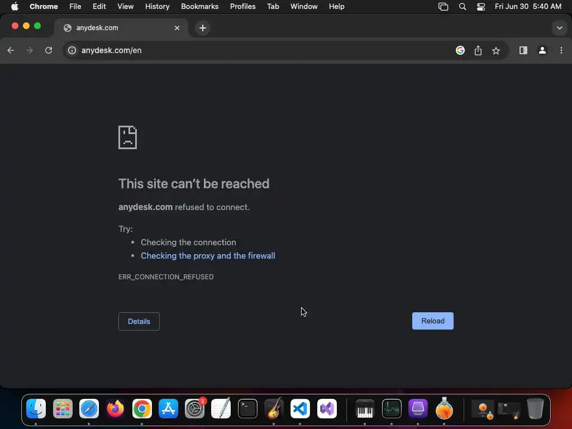Open Launchpad from the Dock
The width and height of the screenshot is (572, 429).
(63, 408)
